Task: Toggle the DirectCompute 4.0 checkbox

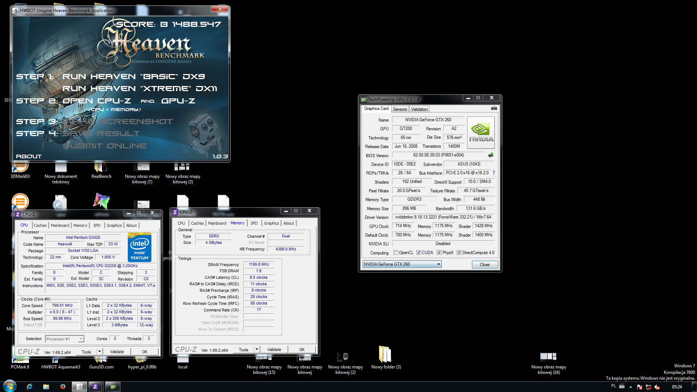Action: (459, 253)
